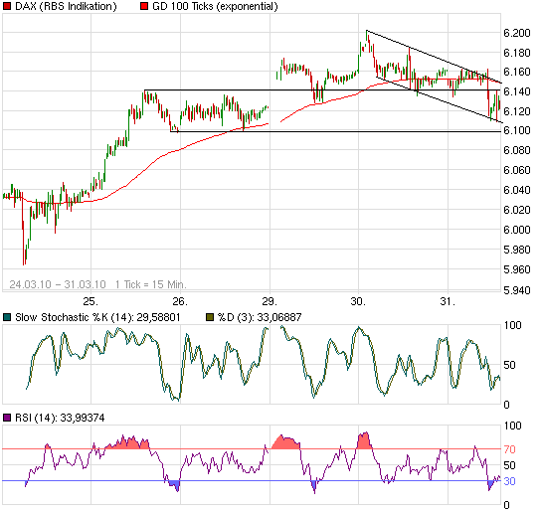Click the red GD 100 Ticks legend swatch
This screenshot has height=513, width=542.
click(144, 6)
